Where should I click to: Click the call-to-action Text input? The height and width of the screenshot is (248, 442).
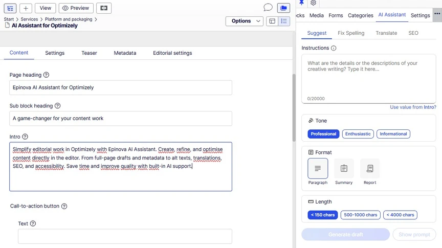[x=125, y=236]
